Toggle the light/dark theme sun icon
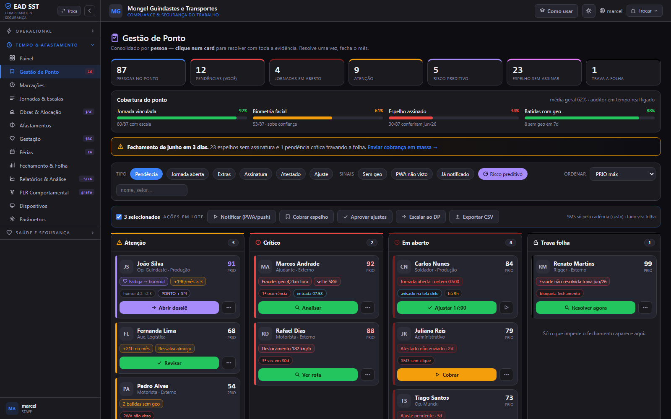Viewport: 671px width, 419px height. [589, 11]
